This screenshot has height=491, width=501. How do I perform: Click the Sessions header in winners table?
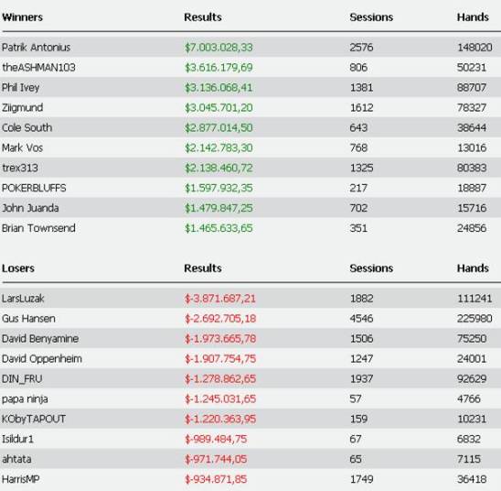coord(371,17)
